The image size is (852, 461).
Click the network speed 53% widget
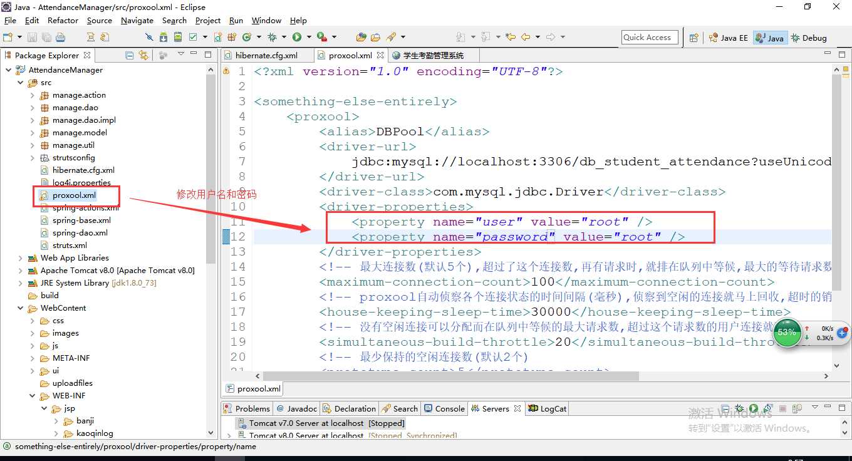(x=787, y=332)
